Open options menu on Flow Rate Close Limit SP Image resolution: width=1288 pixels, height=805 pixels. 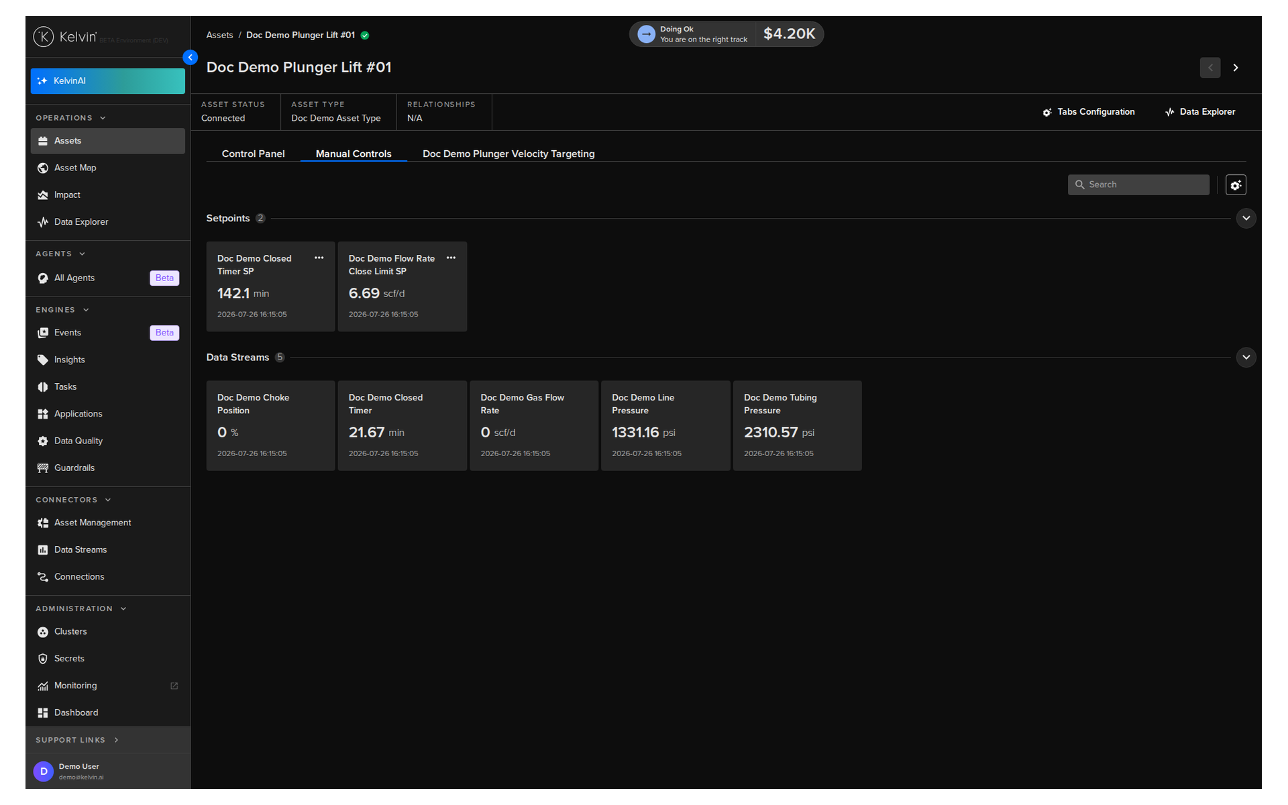[x=451, y=258]
